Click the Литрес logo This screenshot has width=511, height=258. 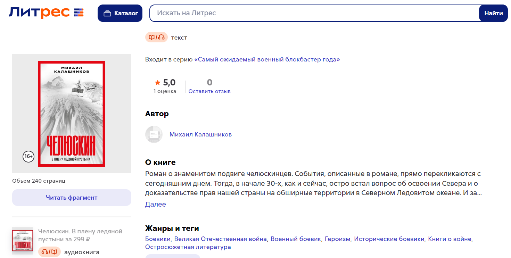[x=46, y=13]
